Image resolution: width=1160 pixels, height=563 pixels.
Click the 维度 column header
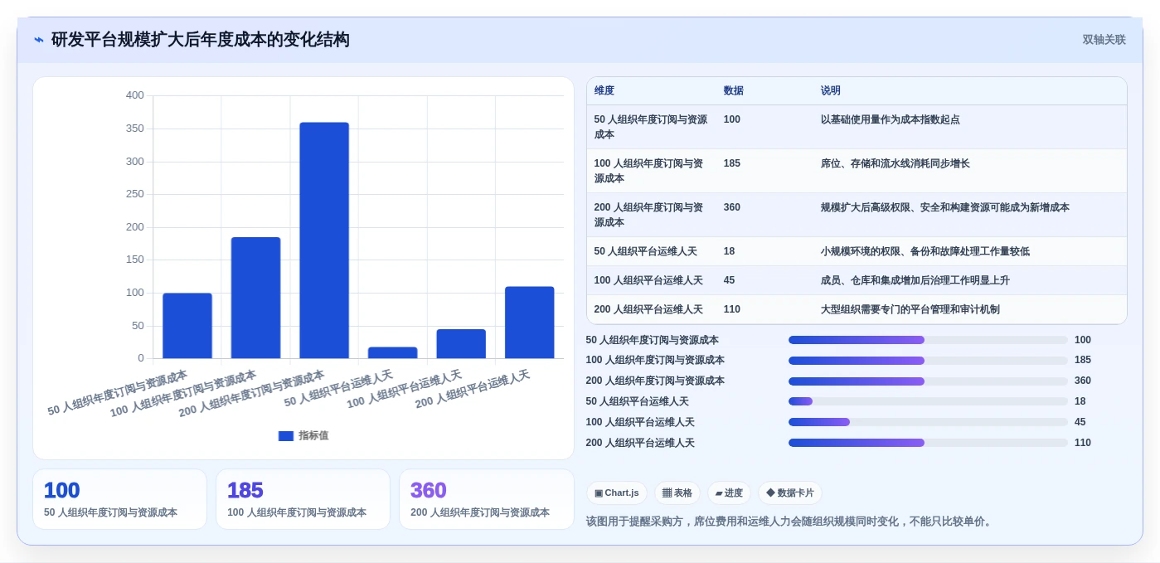[x=604, y=91]
